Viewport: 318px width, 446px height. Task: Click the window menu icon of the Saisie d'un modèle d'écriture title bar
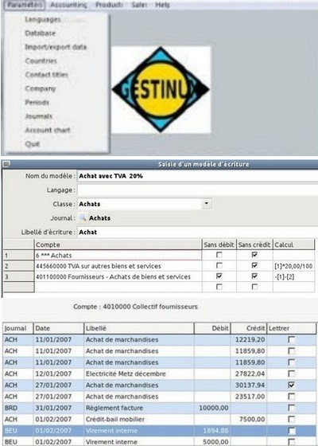click(x=6, y=164)
